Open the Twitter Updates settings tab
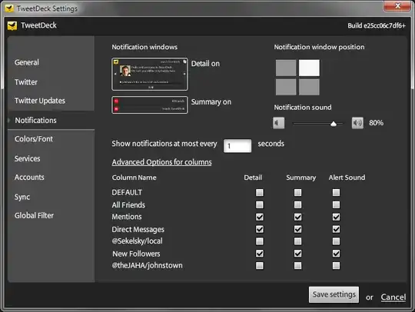The image size is (415, 312). 40,101
